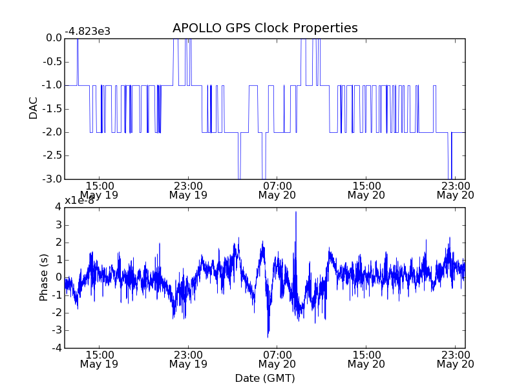
Task: Click the -3.0 tick on DAC axis
Action: (52, 179)
